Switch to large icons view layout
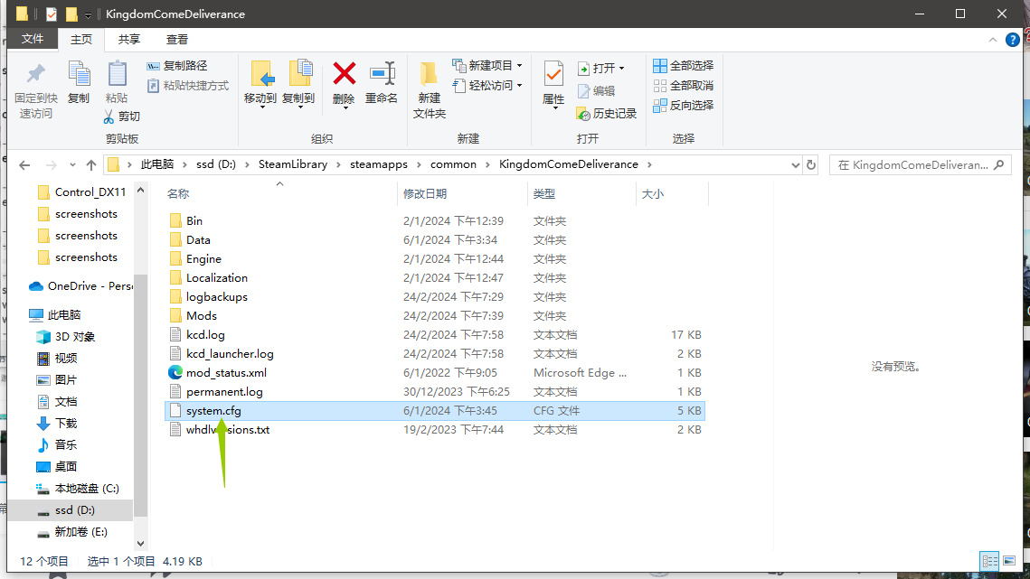The image size is (1030, 579). coord(1009,561)
